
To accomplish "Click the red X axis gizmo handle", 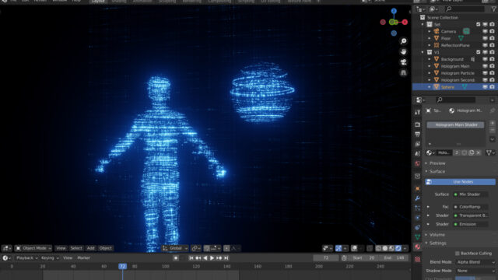I will pyautogui.click(x=405, y=22).
